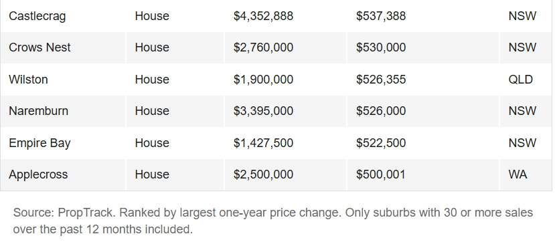Click the Applecross suburb name

[x=38, y=174]
